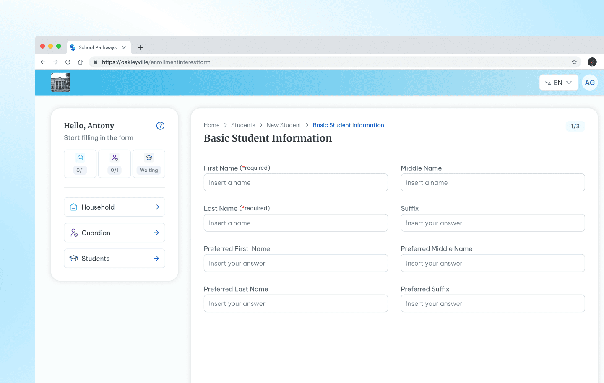Image resolution: width=604 pixels, height=383 pixels.
Task: Bookmark the page using the star icon
Action: pyautogui.click(x=574, y=62)
